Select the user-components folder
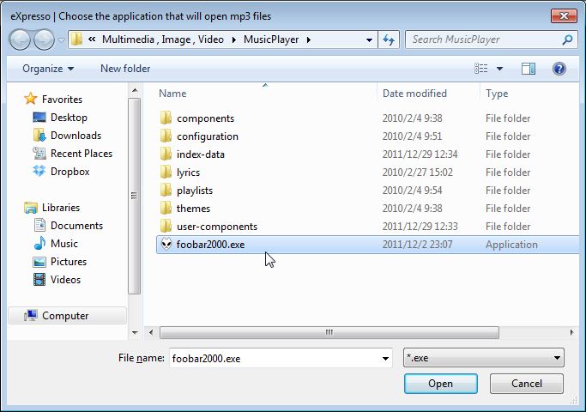The width and height of the screenshot is (586, 412). 217,227
